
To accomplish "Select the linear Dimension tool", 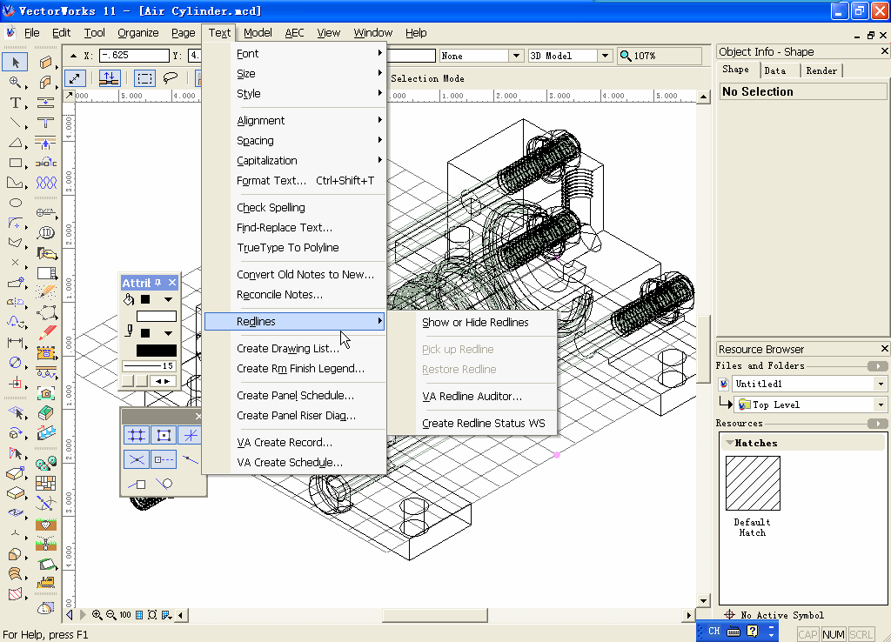I will (x=16, y=343).
